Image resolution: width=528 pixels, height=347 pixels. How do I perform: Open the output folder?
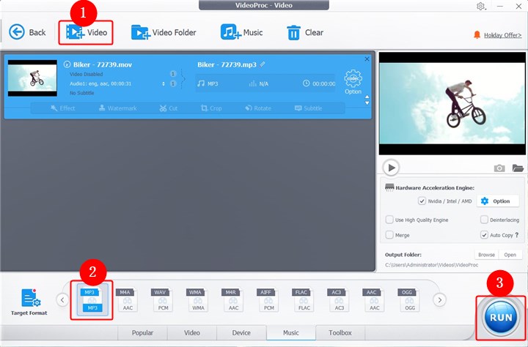pos(510,255)
